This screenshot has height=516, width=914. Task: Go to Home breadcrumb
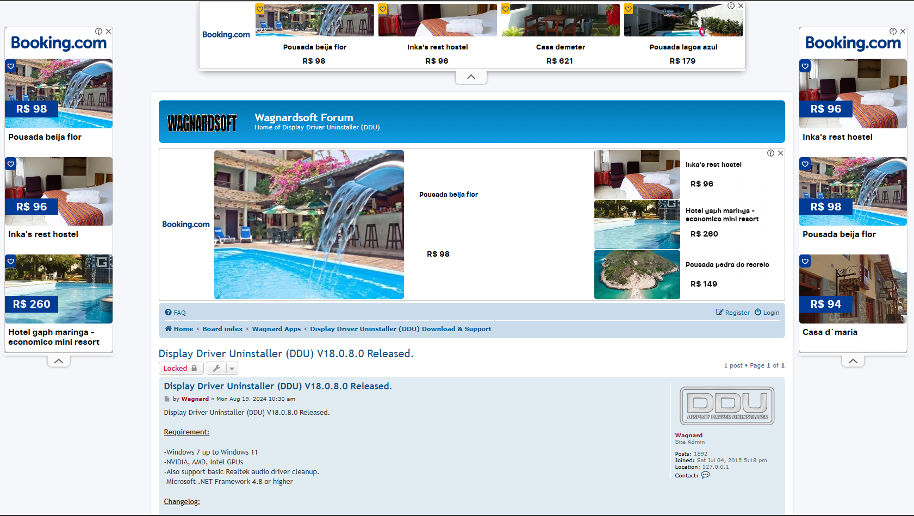[179, 329]
